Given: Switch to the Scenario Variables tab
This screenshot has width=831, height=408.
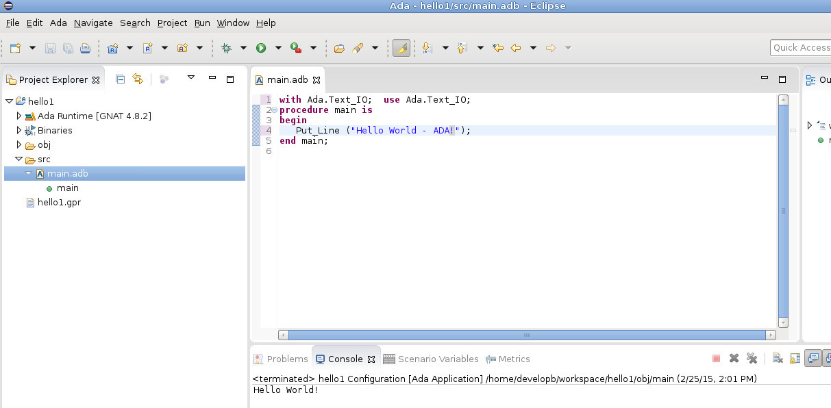Looking at the screenshot, I should tap(431, 359).
